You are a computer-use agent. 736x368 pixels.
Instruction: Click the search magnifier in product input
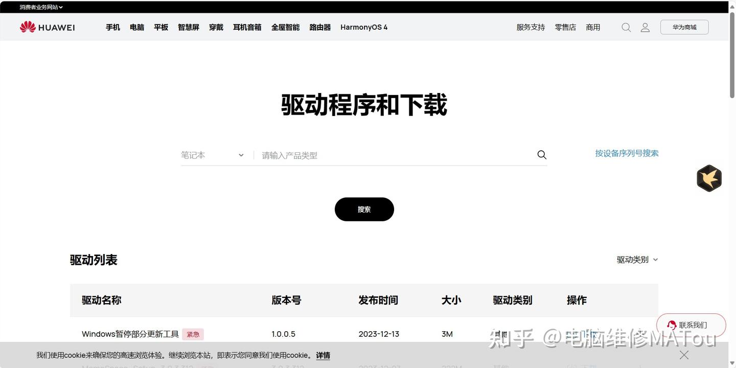542,155
